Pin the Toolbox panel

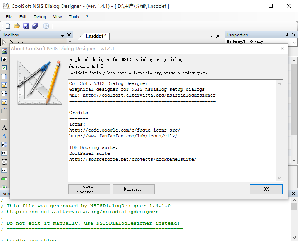tap(62, 35)
